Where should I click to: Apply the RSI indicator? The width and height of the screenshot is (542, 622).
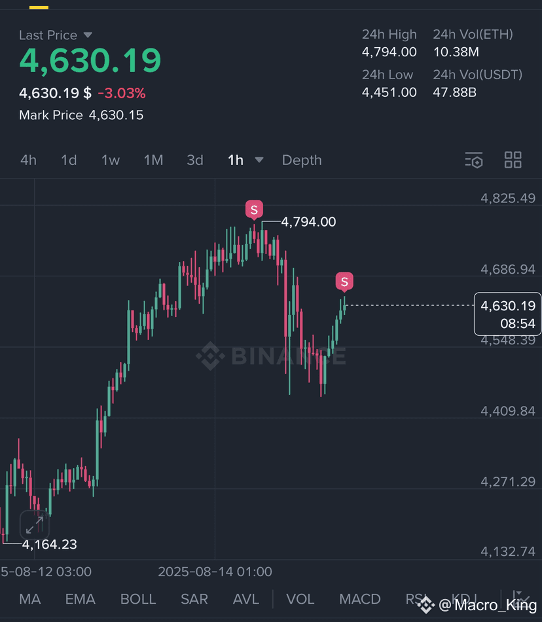[x=417, y=599]
